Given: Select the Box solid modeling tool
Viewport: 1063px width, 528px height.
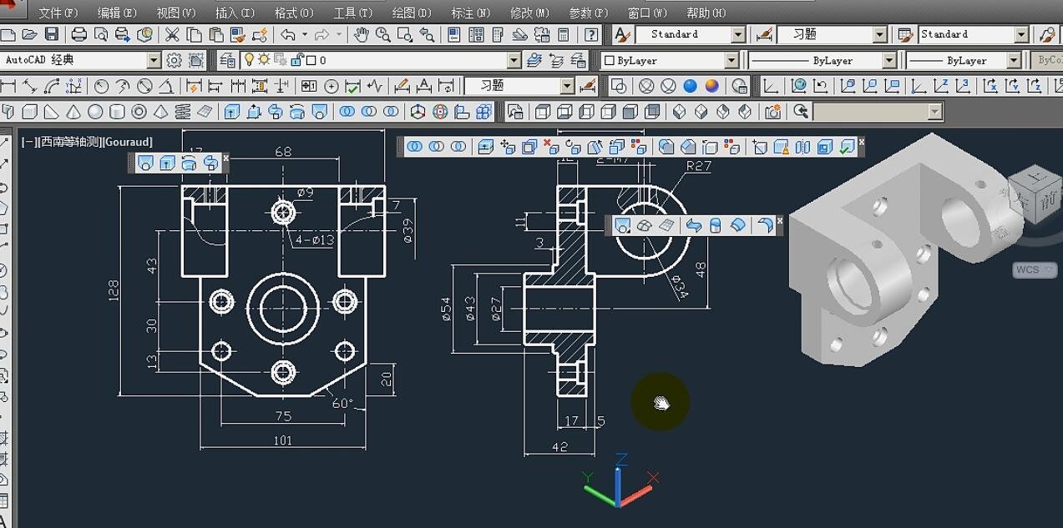Looking at the screenshot, I should point(30,112).
